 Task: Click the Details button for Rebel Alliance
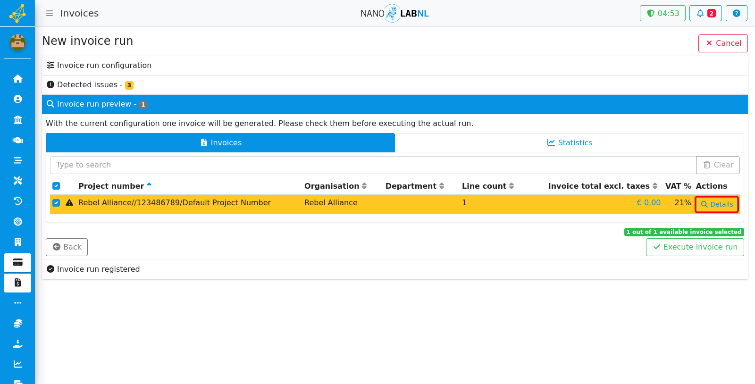tap(717, 204)
